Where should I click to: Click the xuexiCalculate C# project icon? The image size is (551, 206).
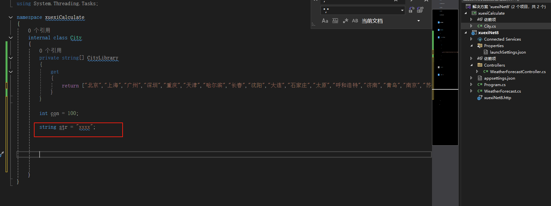coord(474,13)
